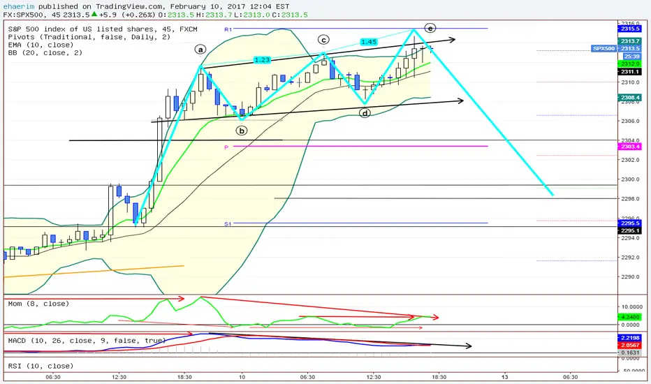Click the MACD (10, 26, close, 9, false, true) label
651x384 pixels.
tap(87, 341)
